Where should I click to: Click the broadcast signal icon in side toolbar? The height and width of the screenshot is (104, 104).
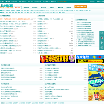point(102,33)
